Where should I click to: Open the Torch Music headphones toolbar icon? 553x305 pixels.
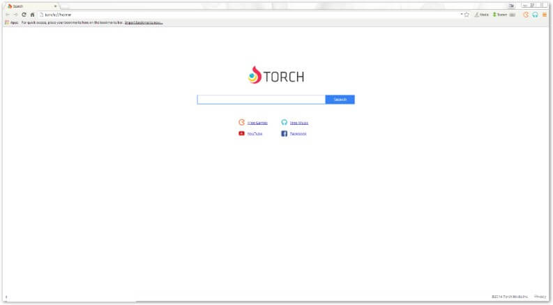tap(536, 15)
